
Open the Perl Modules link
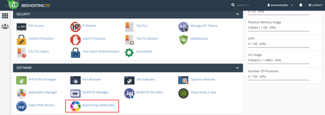(x=92, y=79)
